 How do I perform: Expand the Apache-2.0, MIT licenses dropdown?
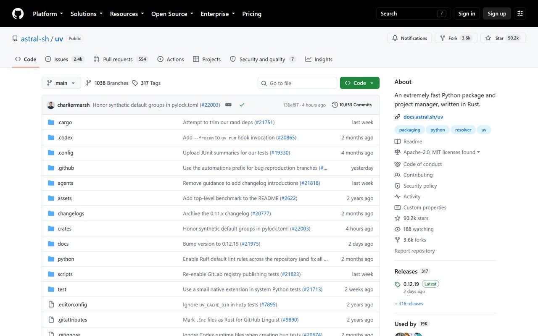(442, 152)
